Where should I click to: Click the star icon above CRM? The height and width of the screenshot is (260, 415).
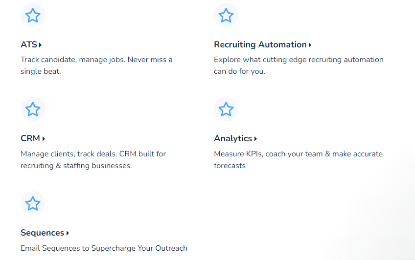click(x=33, y=109)
